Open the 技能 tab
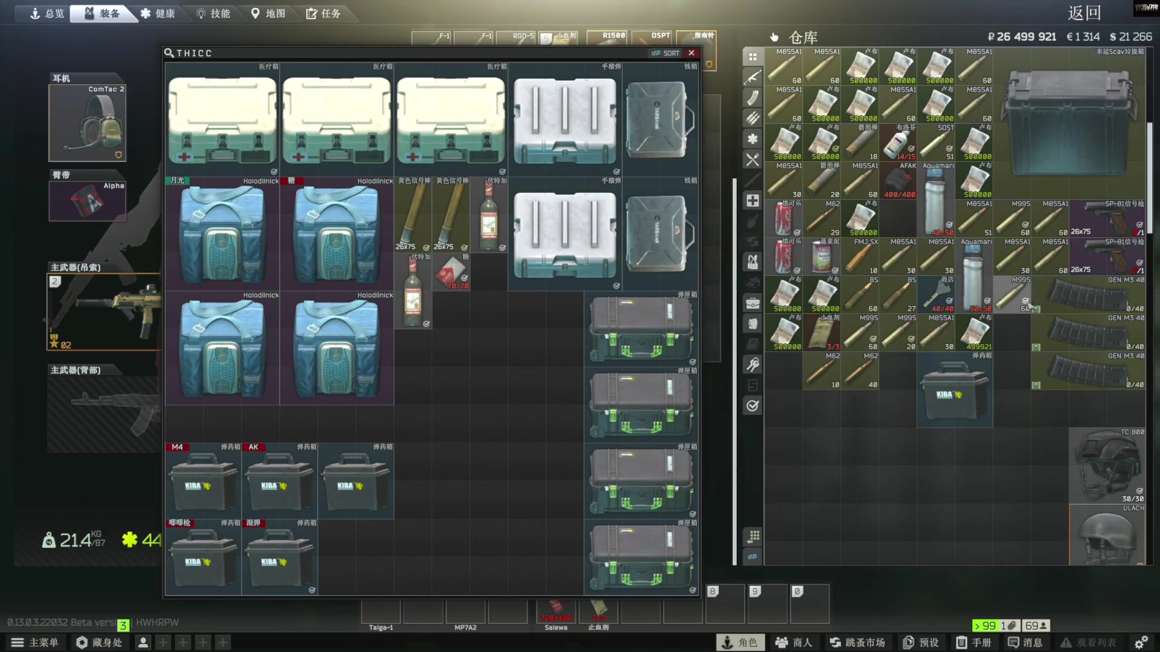1160x652 pixels. tap(213, 13)
